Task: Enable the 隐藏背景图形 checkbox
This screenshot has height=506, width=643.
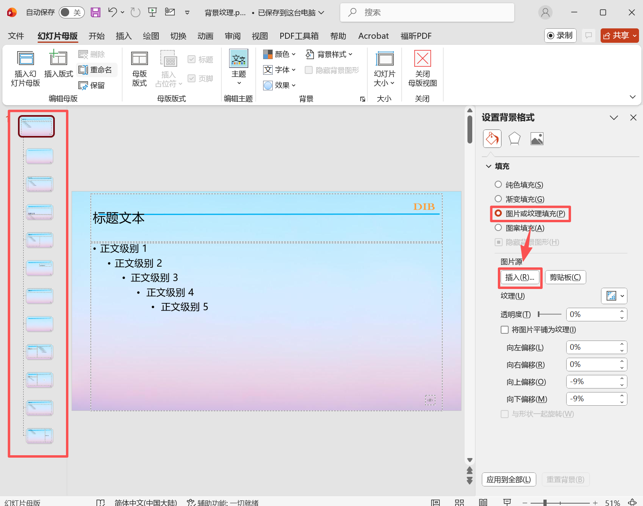Action: [309, 70]
